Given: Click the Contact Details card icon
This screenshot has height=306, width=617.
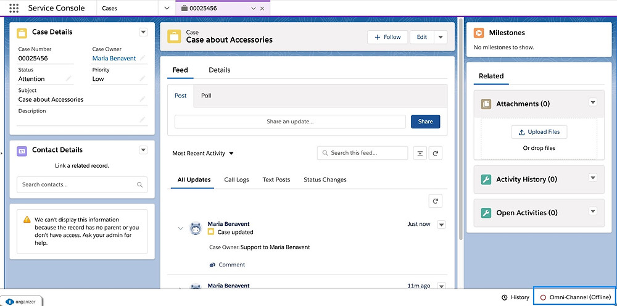Looking at the screenshot, I should click(x=22, y=151).
